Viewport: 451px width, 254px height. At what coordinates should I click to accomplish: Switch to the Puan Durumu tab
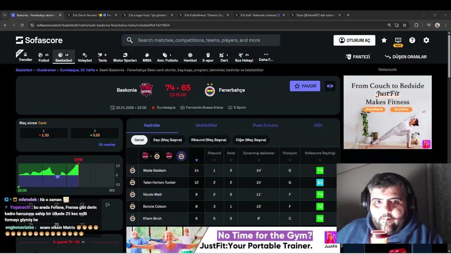tap(266, 125)
